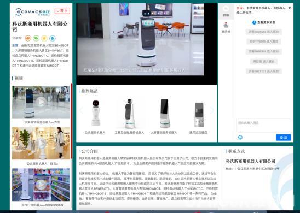Open the 工具型金融服务机器人 product image

point(130,114)
